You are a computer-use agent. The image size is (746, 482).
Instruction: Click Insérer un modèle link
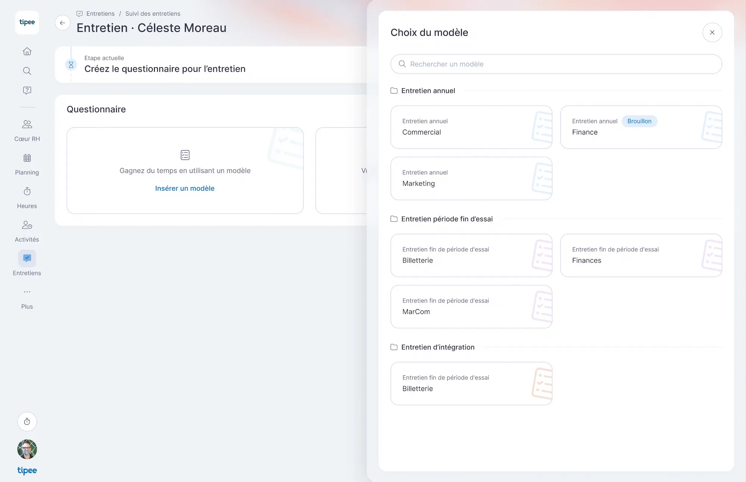[185, 188]
